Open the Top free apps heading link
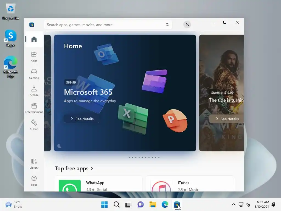Image resolution: width=281 pixels, height=211 pixels. click(x=72, y=168)
